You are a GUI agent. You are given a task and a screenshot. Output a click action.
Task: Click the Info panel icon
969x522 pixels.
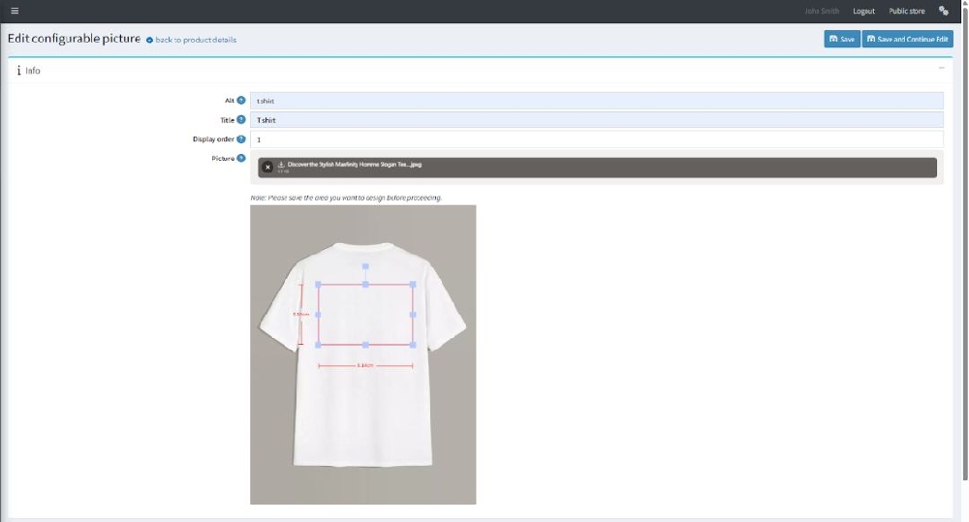point(18,71)
